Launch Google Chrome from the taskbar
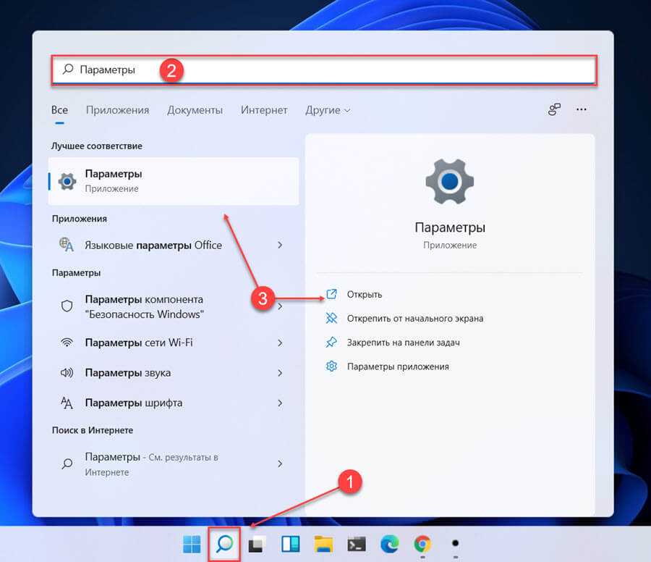This screenshot has width=651, height=562. coord(422,544)
